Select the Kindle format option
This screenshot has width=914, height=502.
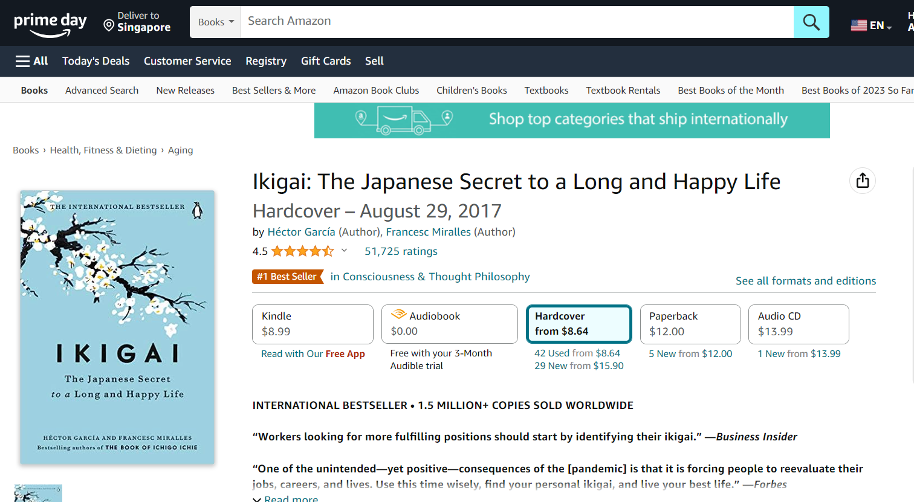click(x=313, y=324)
